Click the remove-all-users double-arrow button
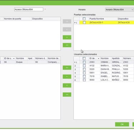The width and height of the screenshot is (134, 130). (67, 94)
